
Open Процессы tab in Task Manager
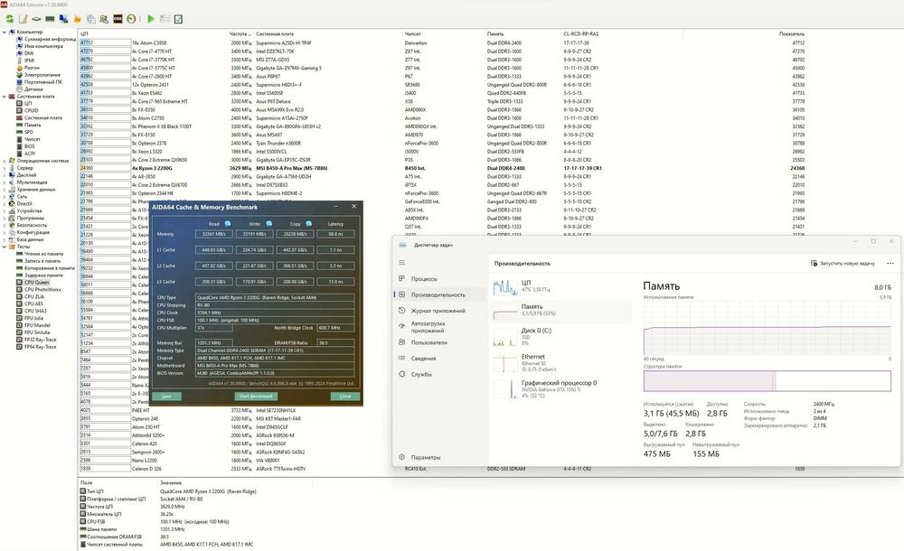tap(424, 279)
